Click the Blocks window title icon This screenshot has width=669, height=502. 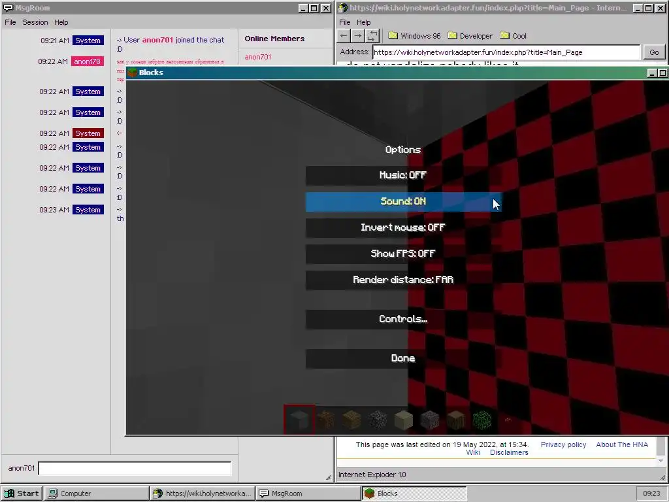click(132, 73)
